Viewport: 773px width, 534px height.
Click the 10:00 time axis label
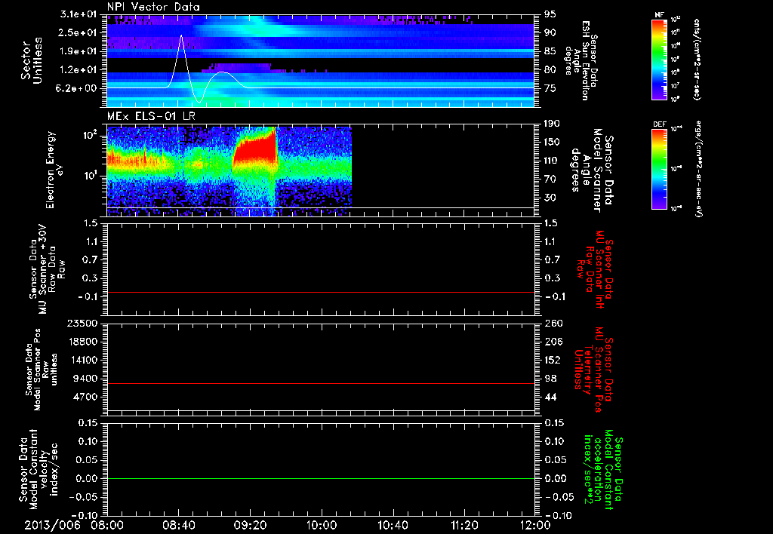322,525
